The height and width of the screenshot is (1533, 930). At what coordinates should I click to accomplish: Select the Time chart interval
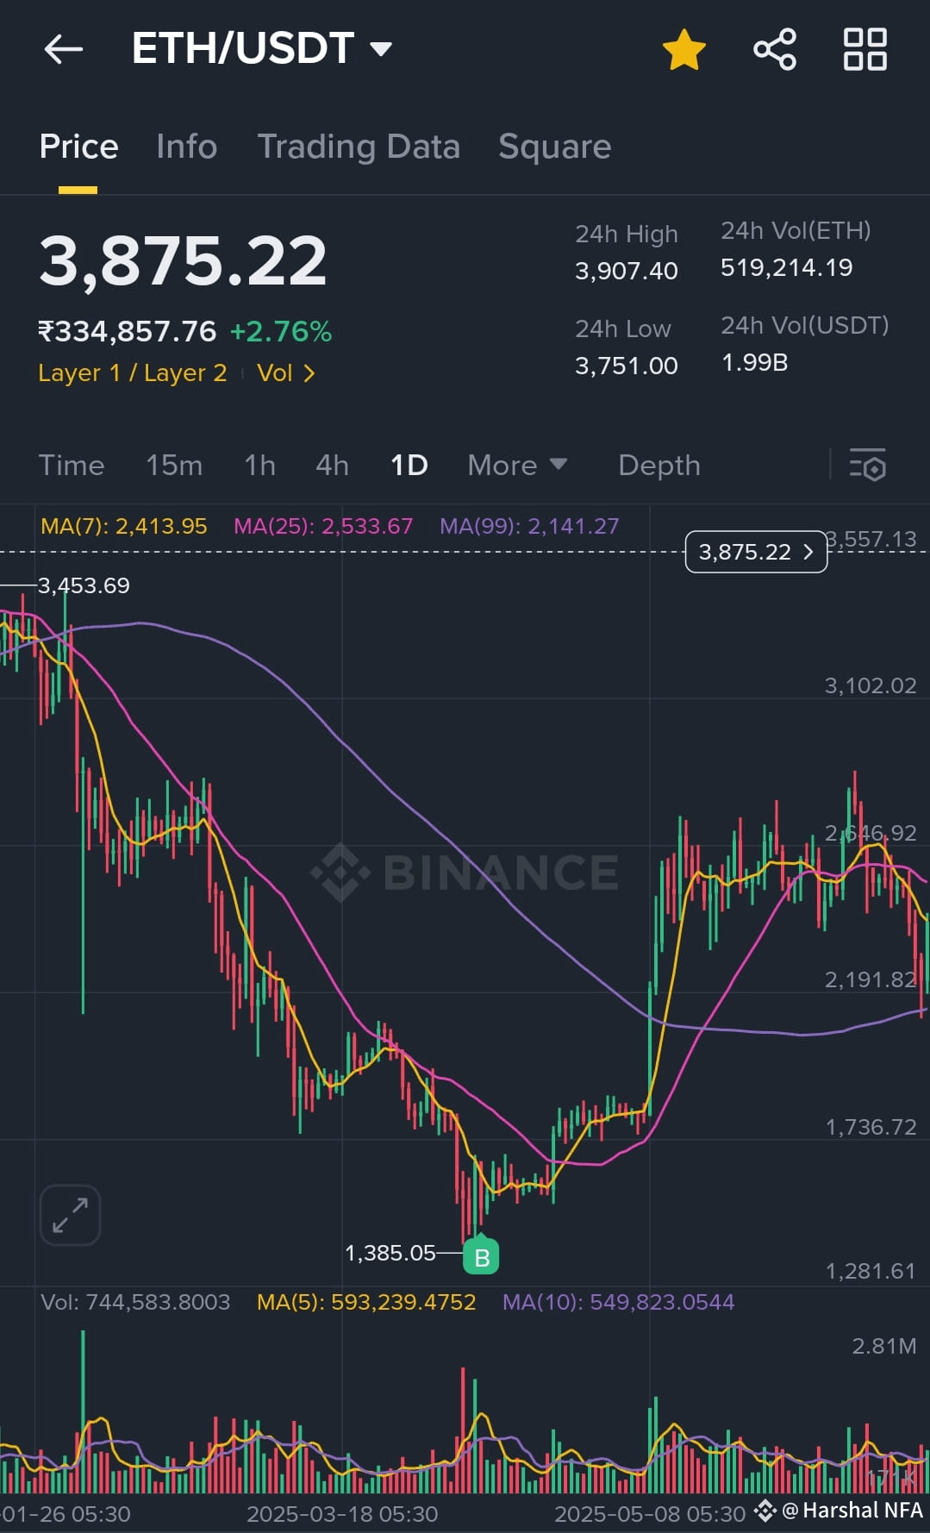(x=72, y=466)
